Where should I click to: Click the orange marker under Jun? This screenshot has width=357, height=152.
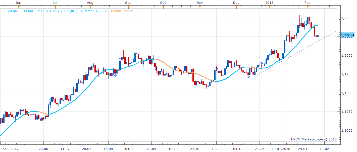18,7
